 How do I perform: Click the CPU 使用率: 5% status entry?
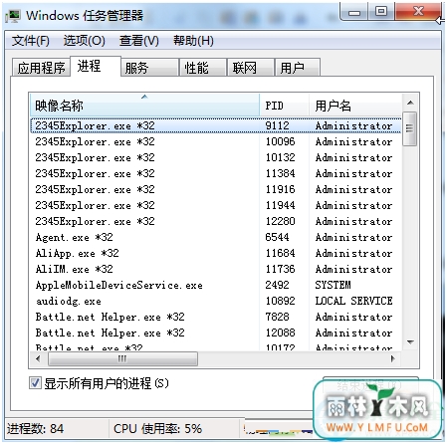point(157,428)
